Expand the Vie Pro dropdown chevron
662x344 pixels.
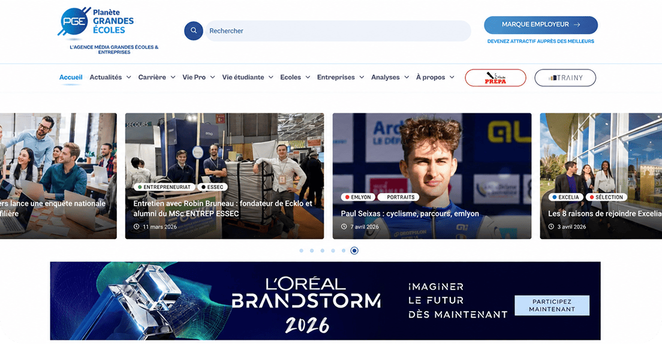pyautogui.click(x=213, y=77)
